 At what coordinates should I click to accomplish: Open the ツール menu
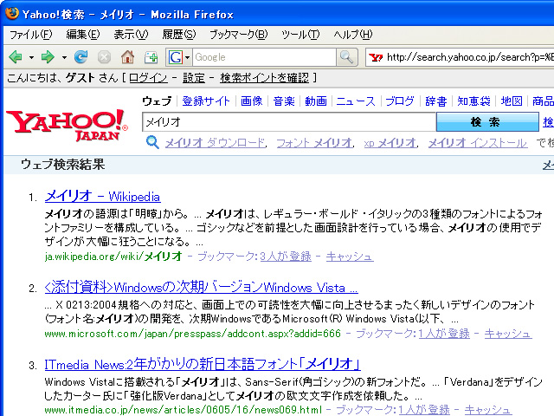coord(300,35)
